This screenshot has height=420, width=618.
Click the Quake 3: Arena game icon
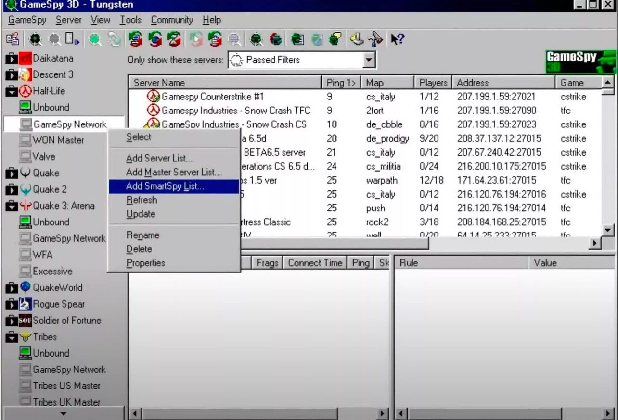(25, 206)
